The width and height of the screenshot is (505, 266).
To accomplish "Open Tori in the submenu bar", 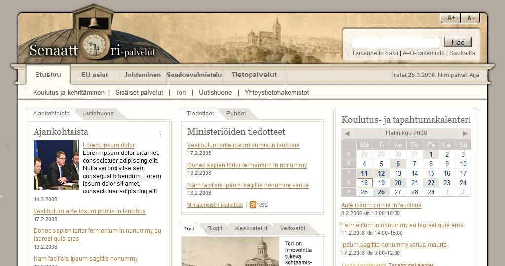I will [x=180, y=93].
